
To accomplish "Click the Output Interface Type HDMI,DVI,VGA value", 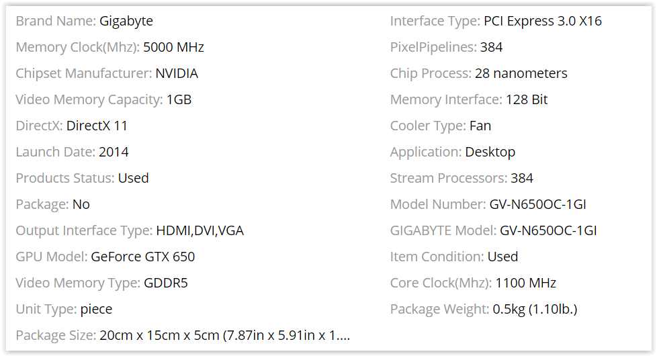I will click(200, 231).
